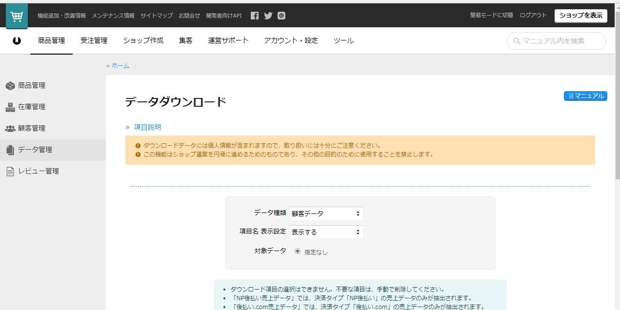Open お問合せ link
The image size is (620, 310).
[189, 16]
